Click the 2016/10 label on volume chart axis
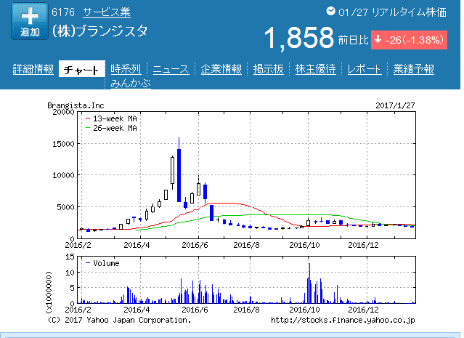The image size is (464, 338). (x=304, y=310)
